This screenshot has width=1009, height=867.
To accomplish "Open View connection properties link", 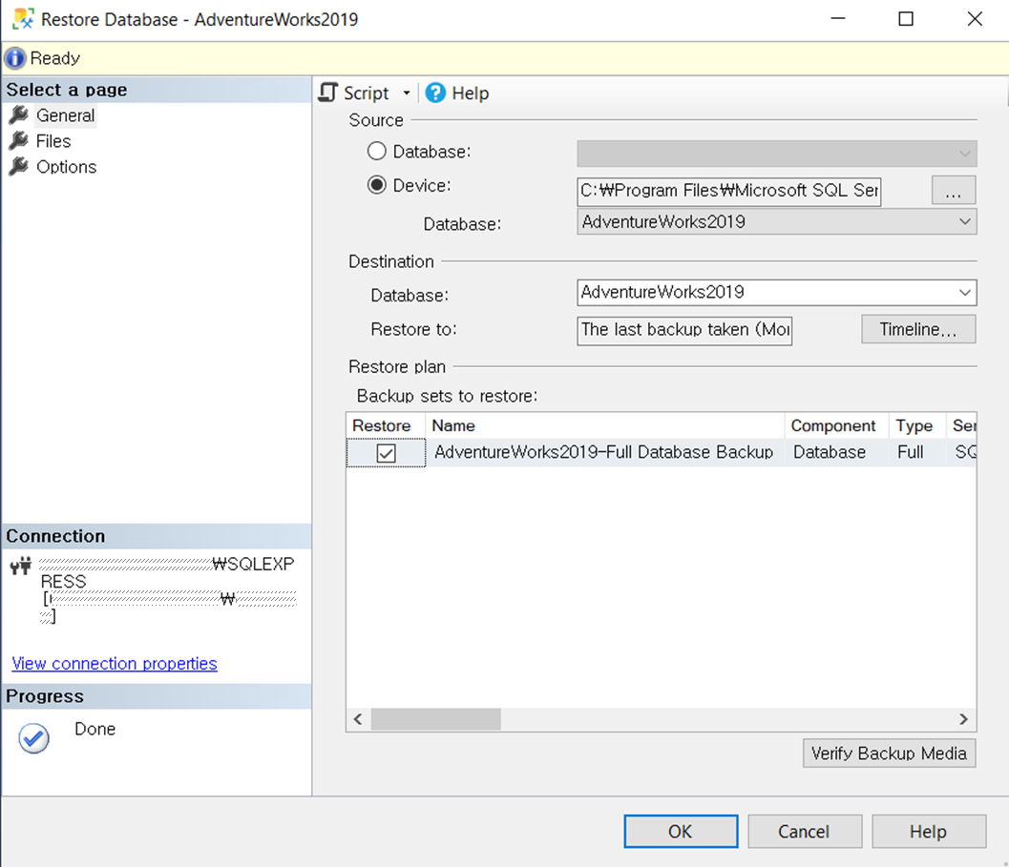I will 115,663.
